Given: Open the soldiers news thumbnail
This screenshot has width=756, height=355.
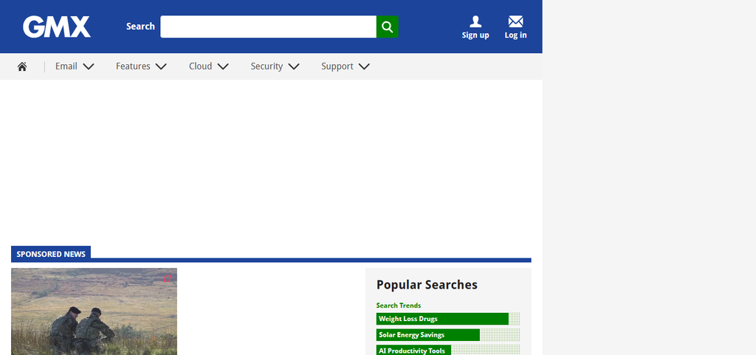Looking at the screenshot, I should [x=94, y=311].
